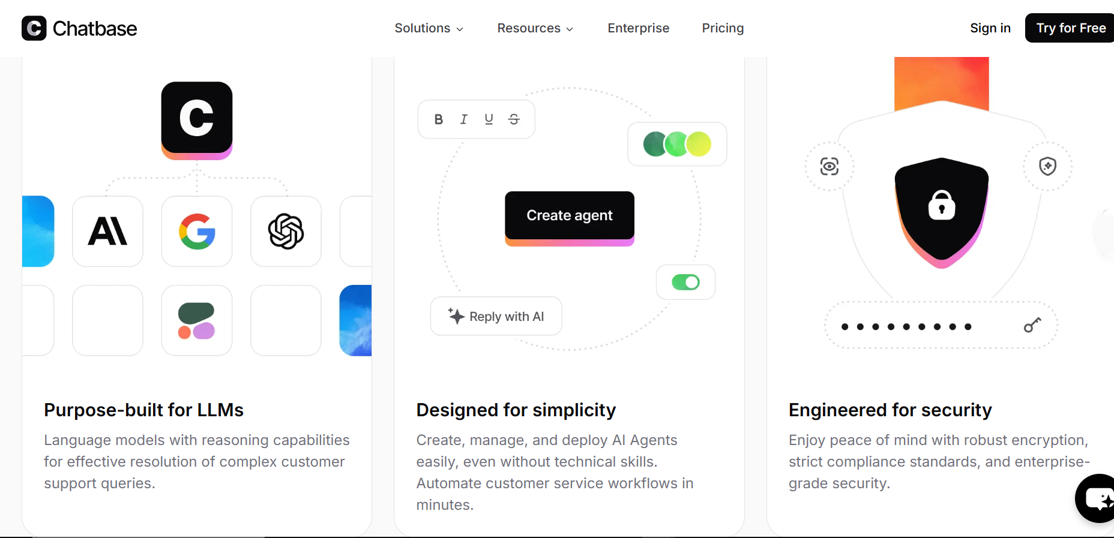This screenshot has width=1114, height=538.
Task: Open the Pricing page
Action: coord(723,28)
